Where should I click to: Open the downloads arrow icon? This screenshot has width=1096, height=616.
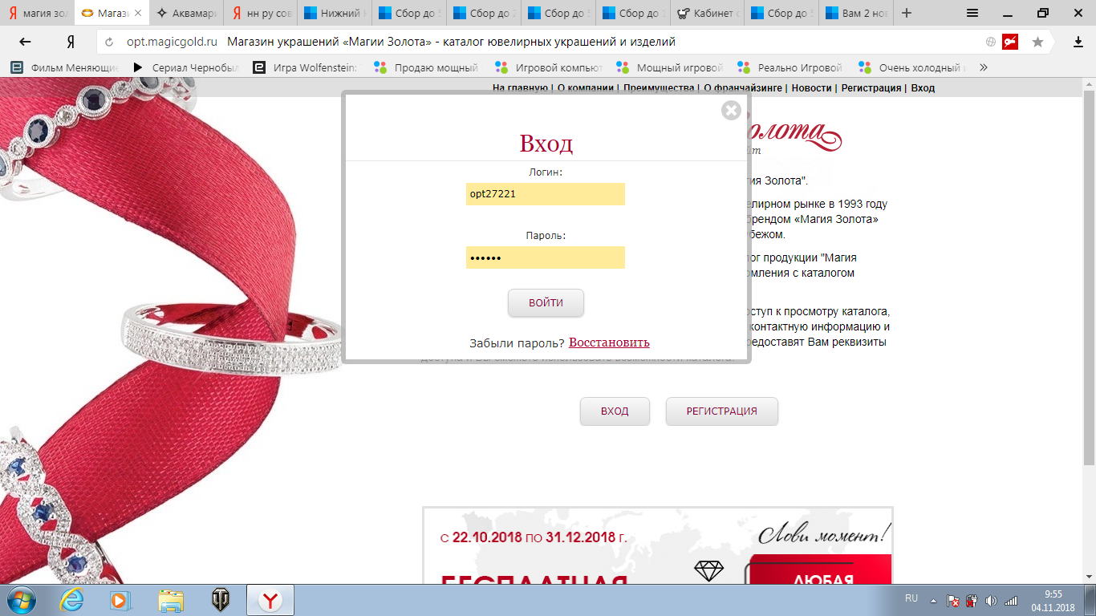click(1078, 42)
